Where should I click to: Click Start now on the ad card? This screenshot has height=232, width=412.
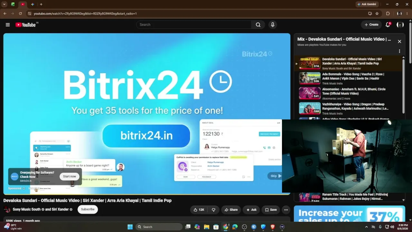70,177
